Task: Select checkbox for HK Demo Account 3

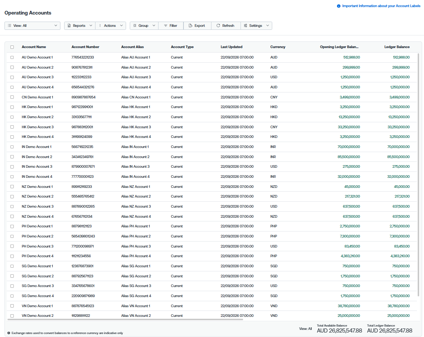Action: [12, 127]
